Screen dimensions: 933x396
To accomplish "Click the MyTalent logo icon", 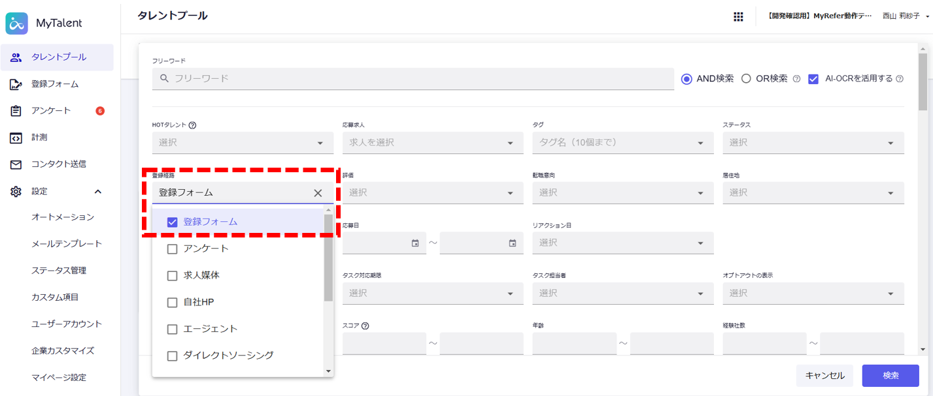I will pos(16,23).
